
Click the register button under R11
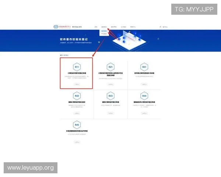77,84
